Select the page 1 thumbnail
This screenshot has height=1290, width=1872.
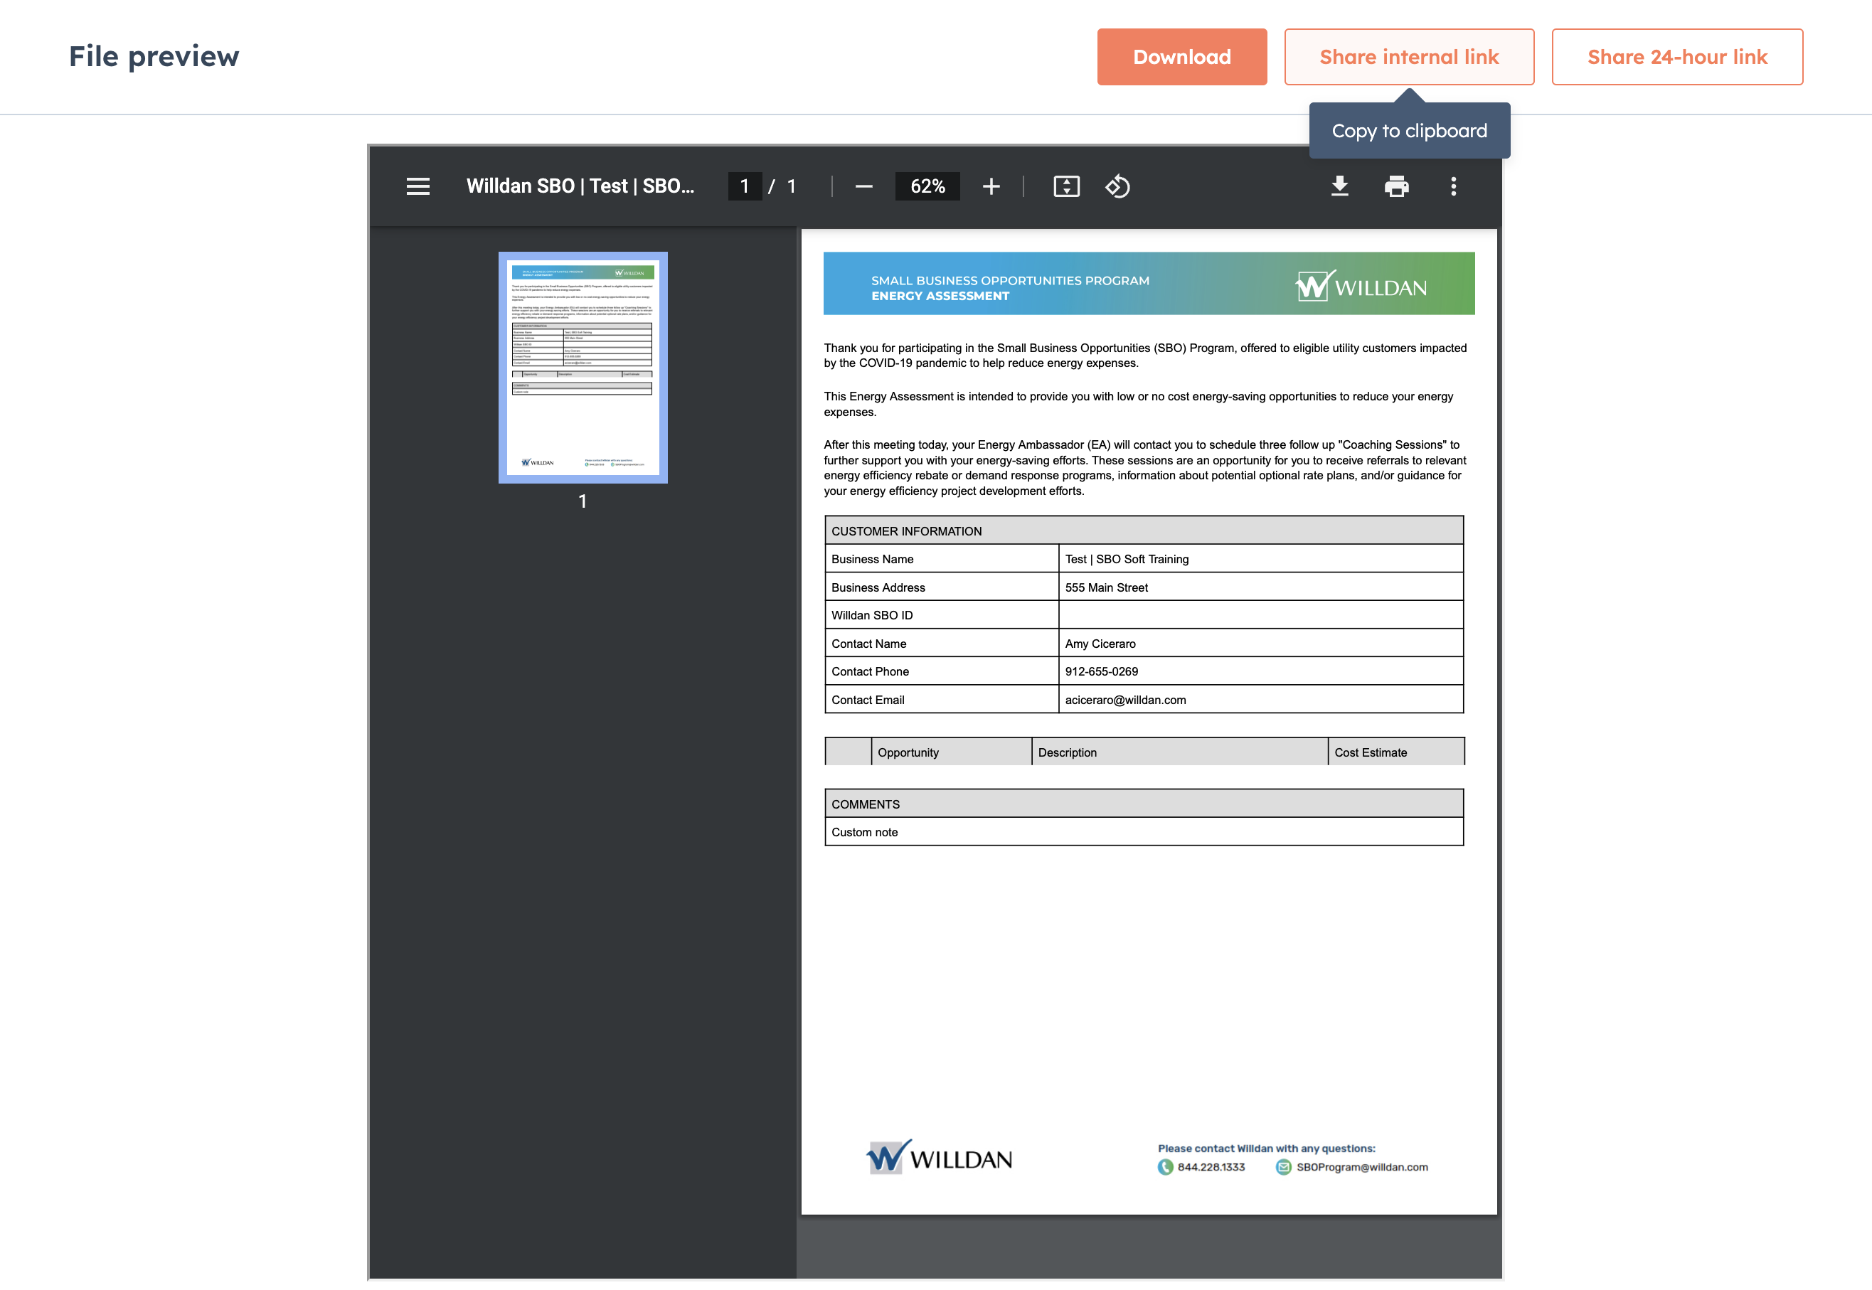pos(583,368)
